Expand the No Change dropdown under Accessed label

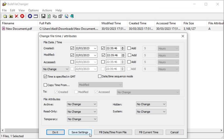(56, 69)
